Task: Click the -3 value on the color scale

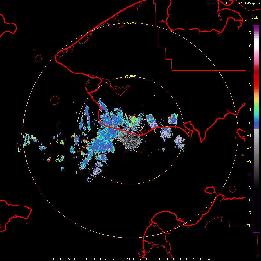Action: (249, 162)
